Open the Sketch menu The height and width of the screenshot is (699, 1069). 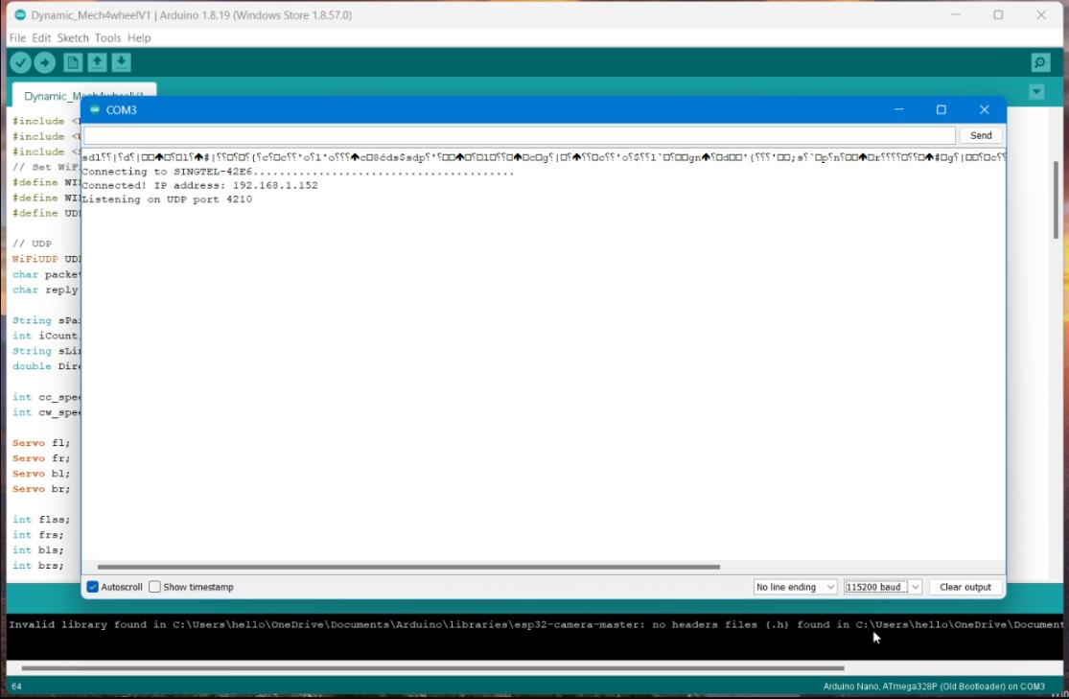click(x=73, y=38)
